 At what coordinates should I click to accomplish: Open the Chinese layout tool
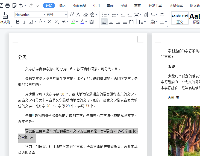pos(137,15)
